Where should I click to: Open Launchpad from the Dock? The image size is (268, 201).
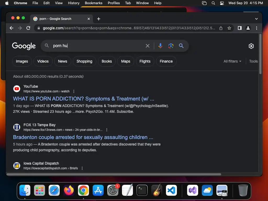click(40, 190)
